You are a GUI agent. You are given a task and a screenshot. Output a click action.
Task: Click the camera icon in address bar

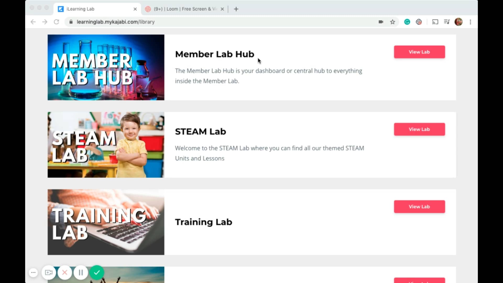tap(381, 22)
